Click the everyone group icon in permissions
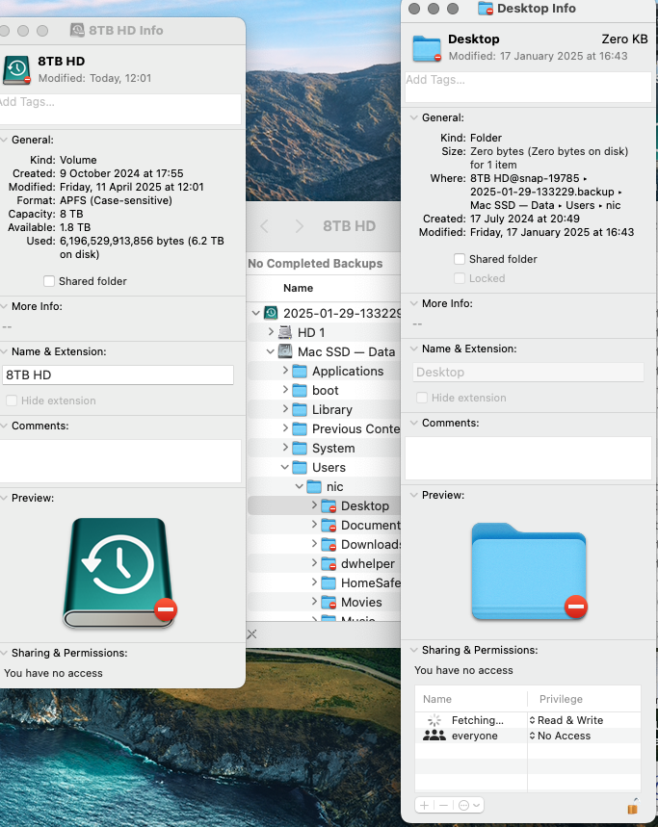 point(434,736)
